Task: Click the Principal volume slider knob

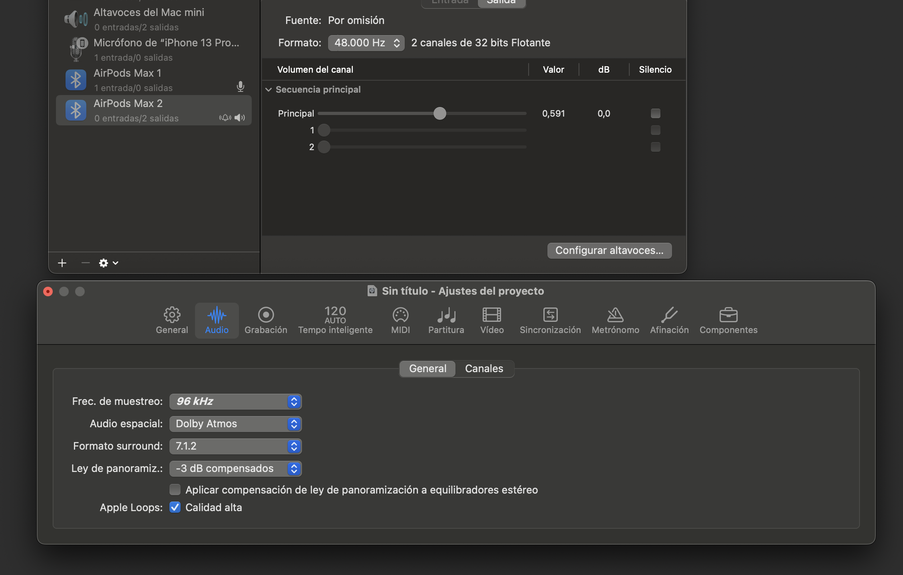Action: coord(440,113)
